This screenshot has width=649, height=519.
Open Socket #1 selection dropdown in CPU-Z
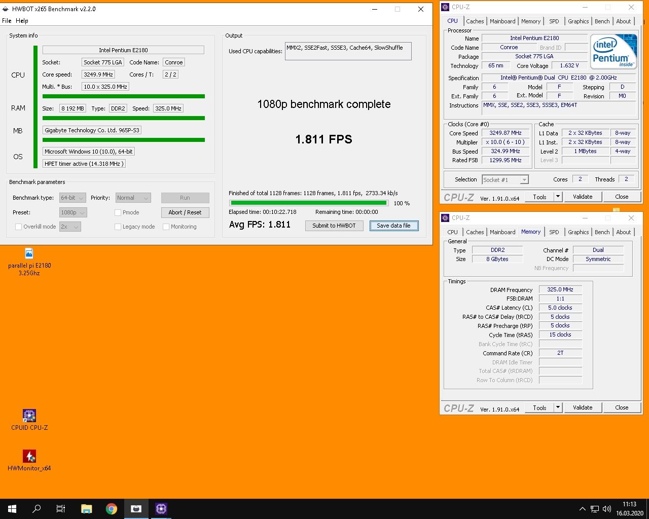click(505, 179)
